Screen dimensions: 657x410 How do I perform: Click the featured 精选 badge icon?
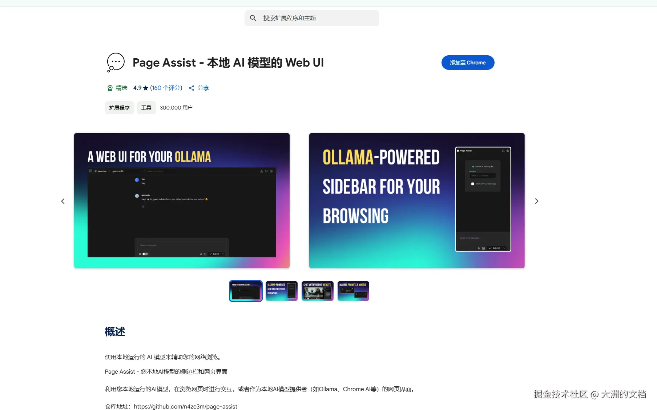(x=110, y=88)
